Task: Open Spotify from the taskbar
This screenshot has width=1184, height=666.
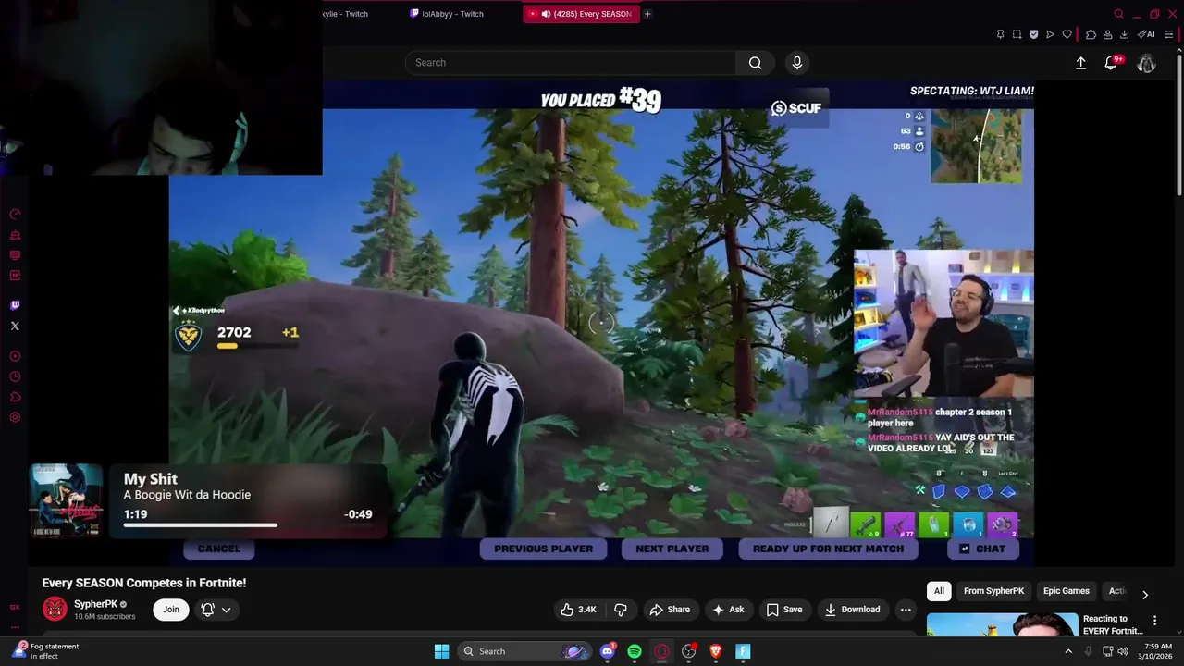Action: coord(634,651)
